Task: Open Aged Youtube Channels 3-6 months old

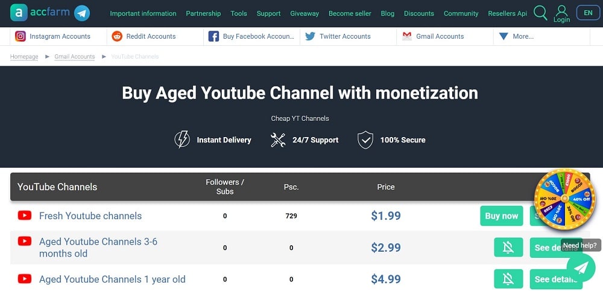Action: [98, 248]
